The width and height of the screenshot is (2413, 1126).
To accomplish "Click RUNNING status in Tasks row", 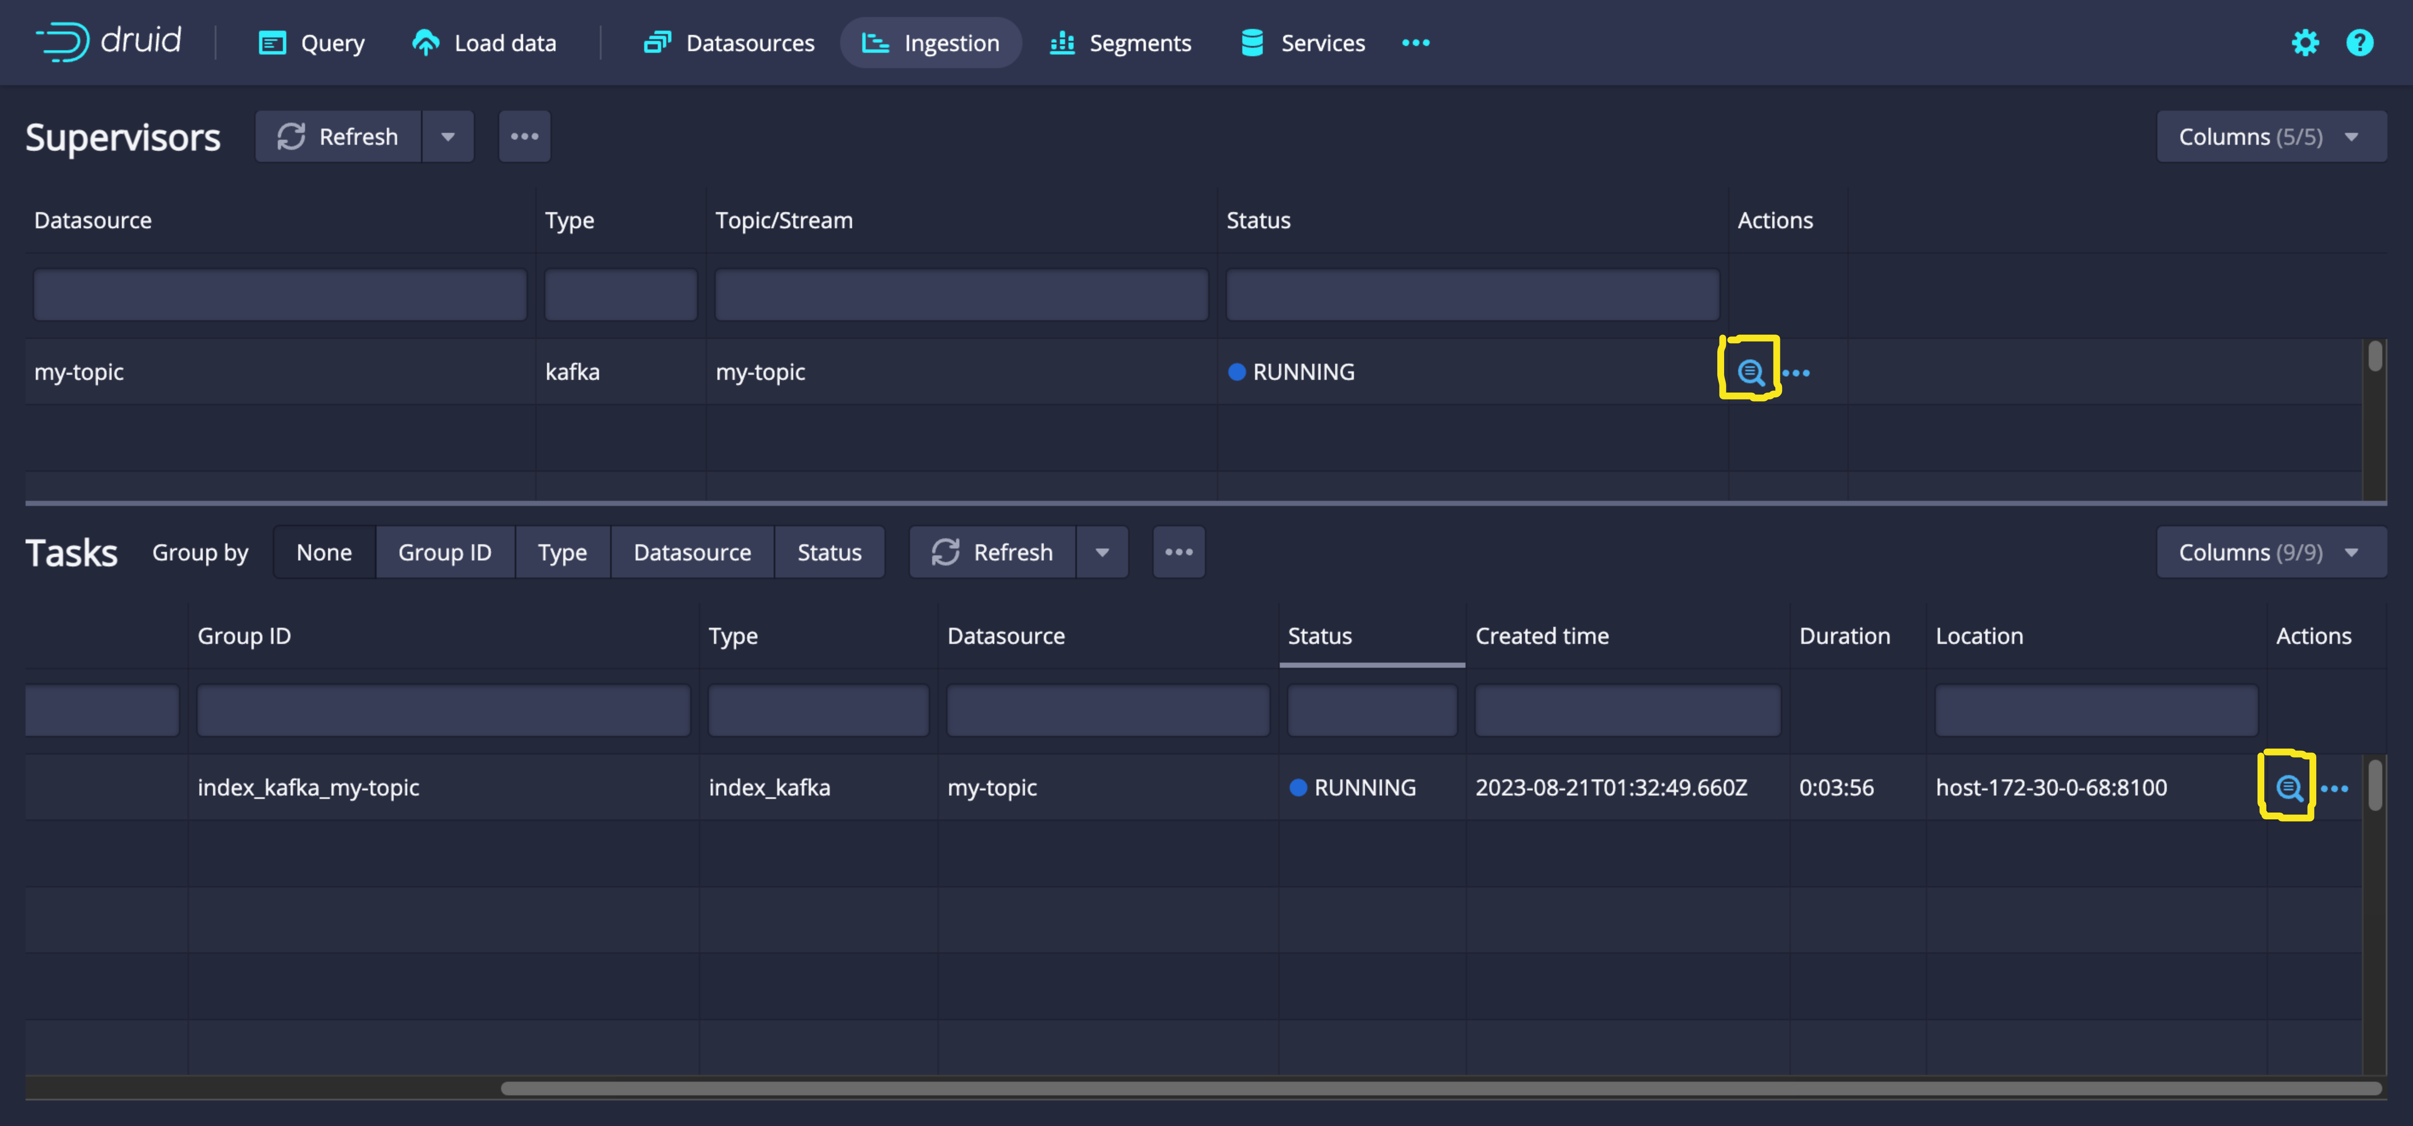I will coord(1353,788).
